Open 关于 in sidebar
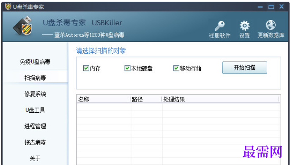Screen dimensions: 290x165 (35, 158)
